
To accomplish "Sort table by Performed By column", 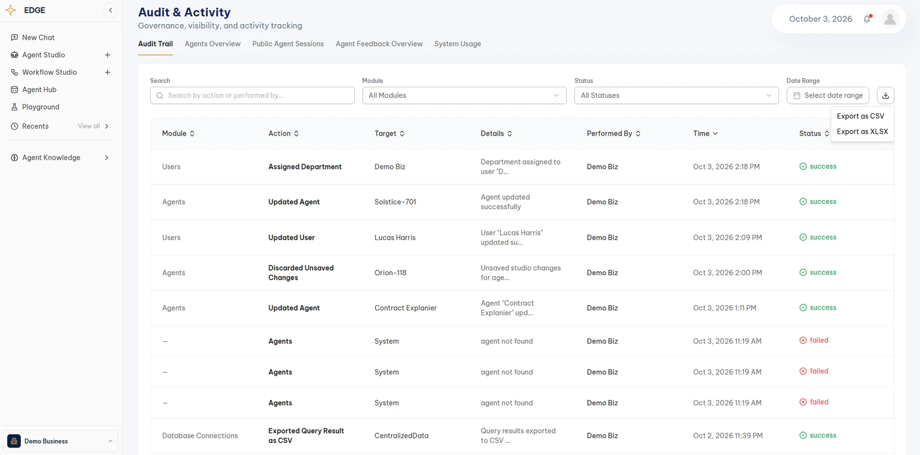I will (x=614, y=133).
